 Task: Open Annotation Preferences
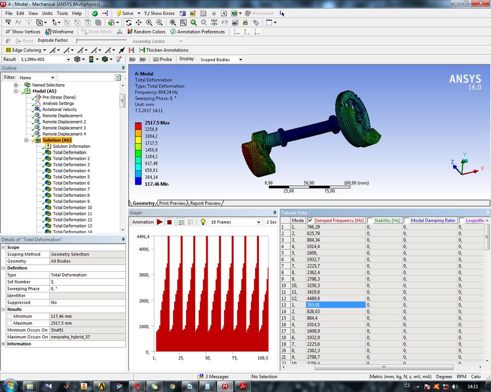click(x=198, y=32)
